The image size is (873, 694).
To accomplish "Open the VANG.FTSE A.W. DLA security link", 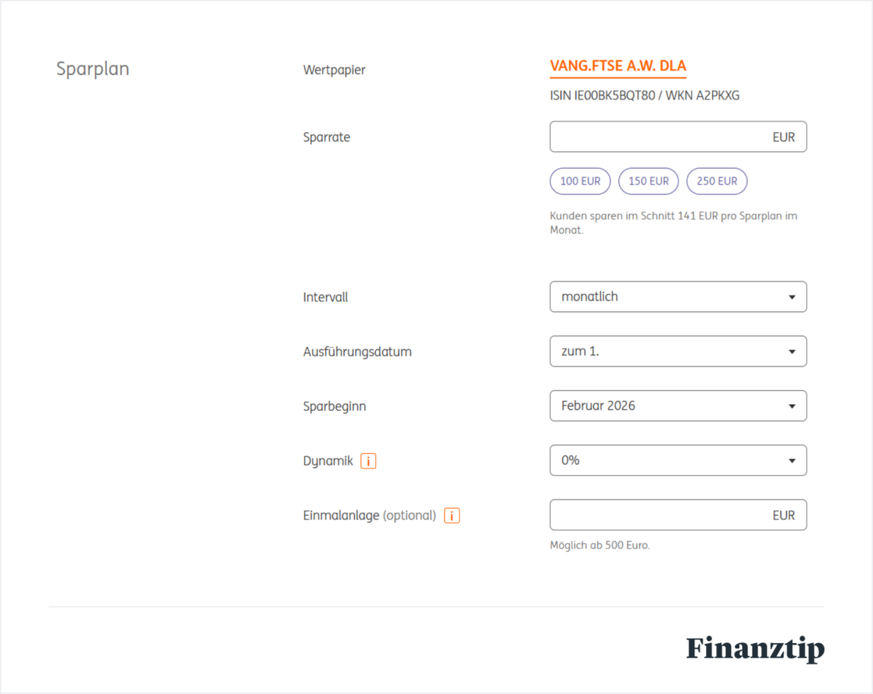I will (618, 66).
